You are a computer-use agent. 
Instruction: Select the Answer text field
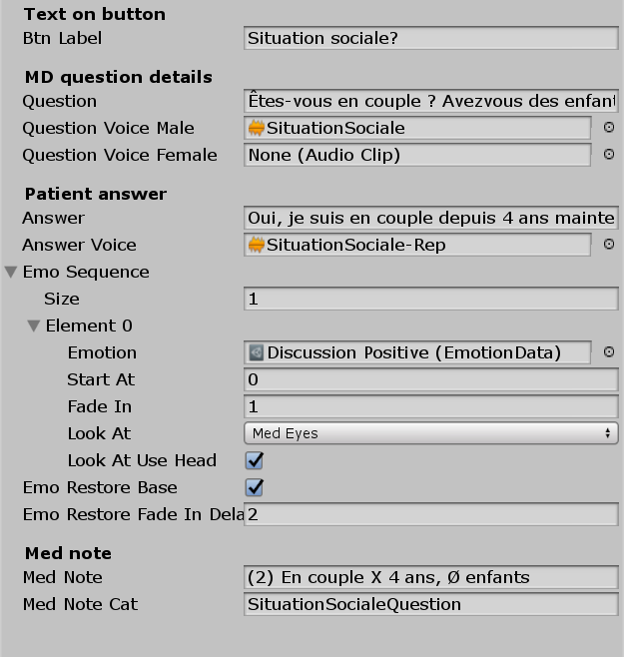click(x=430, y=218)
